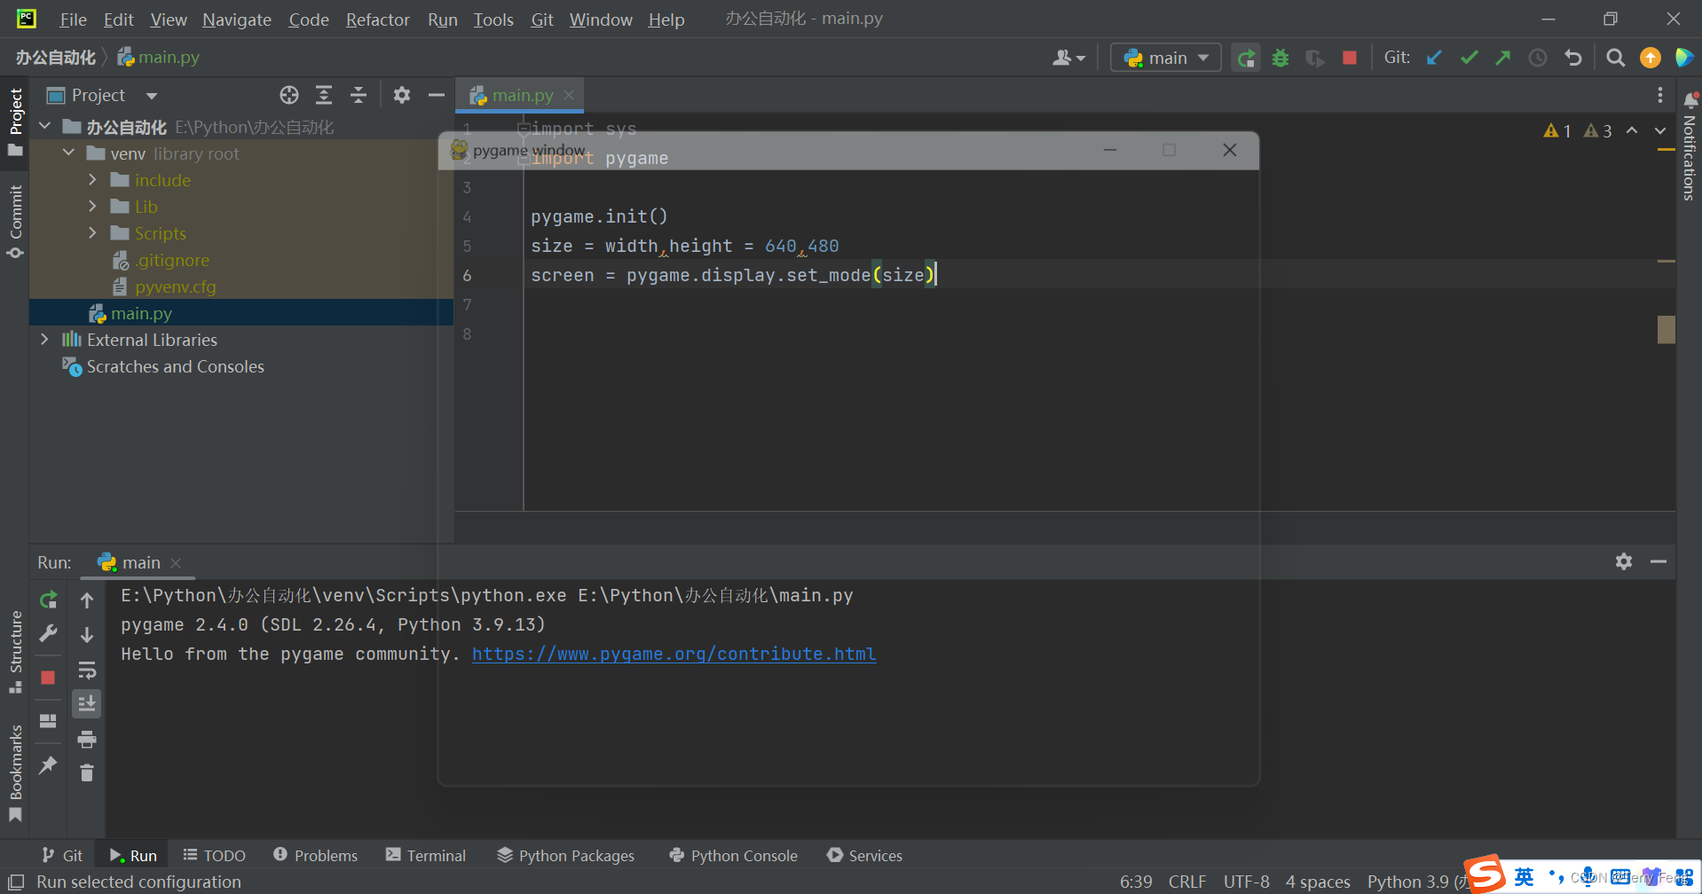
Task: Click the warnings count indicator in editor
Action: click(x=1578, y=130)
